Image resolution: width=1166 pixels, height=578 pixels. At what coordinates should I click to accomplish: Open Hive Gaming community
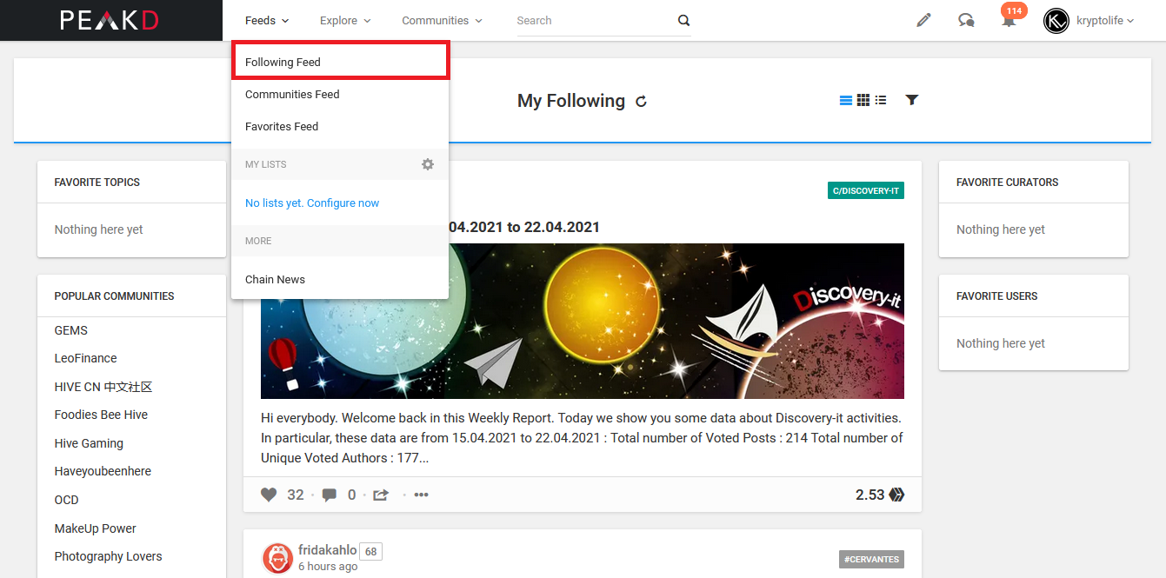pos(89,443)
